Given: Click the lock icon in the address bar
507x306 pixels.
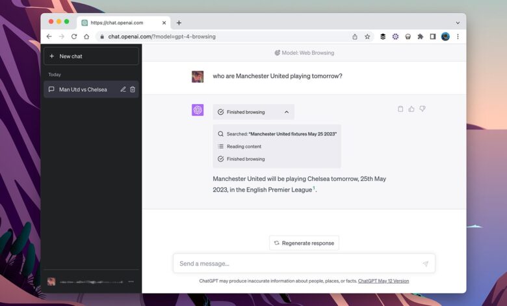Looking at the screenshot, I should coord(102,36).
